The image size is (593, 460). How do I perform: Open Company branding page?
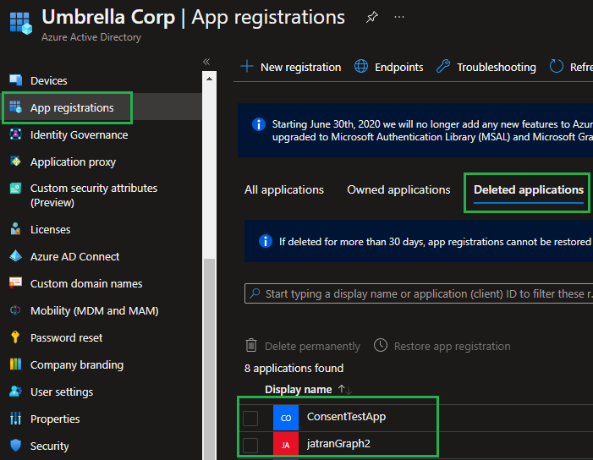[x=77, y=365]
